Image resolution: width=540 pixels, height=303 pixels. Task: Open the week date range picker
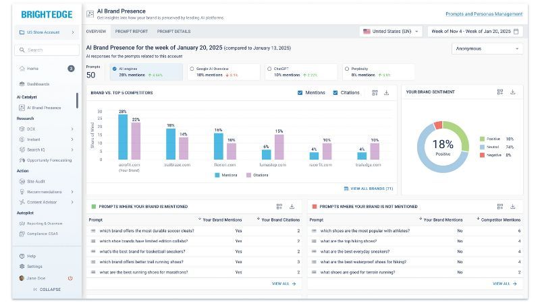pos(475,31)
